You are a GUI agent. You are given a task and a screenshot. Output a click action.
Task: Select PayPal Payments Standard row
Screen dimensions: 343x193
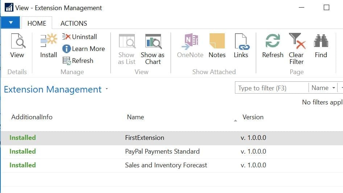pyautogui.click(x=172, y=151)
